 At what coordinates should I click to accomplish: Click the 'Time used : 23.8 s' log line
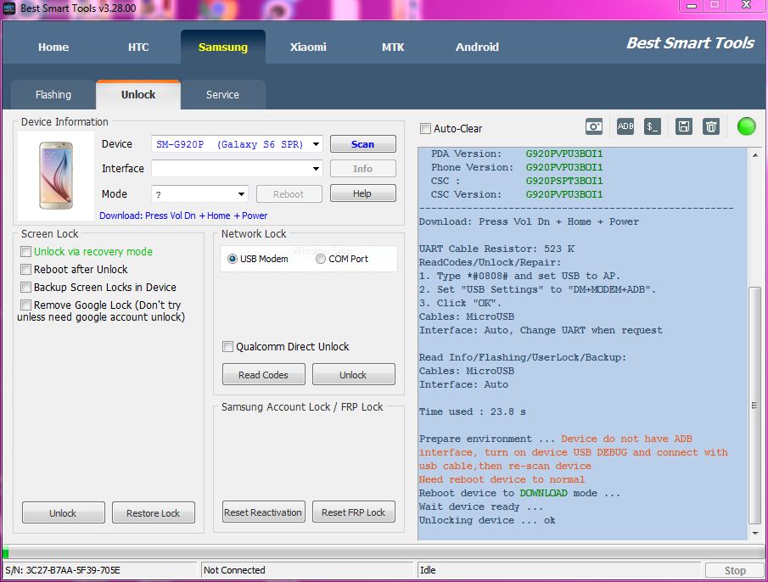pos(472,411)
